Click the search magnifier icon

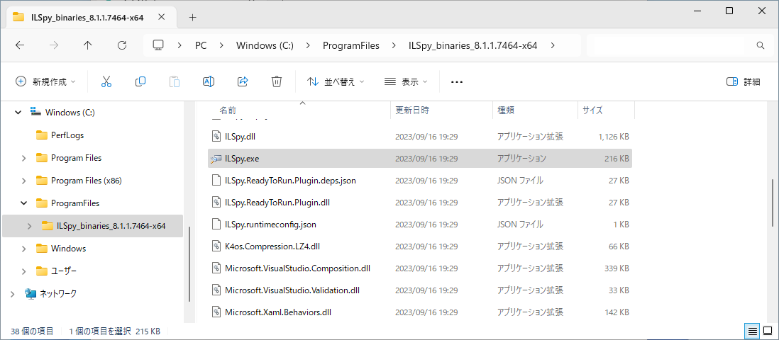tap(760, 45)
